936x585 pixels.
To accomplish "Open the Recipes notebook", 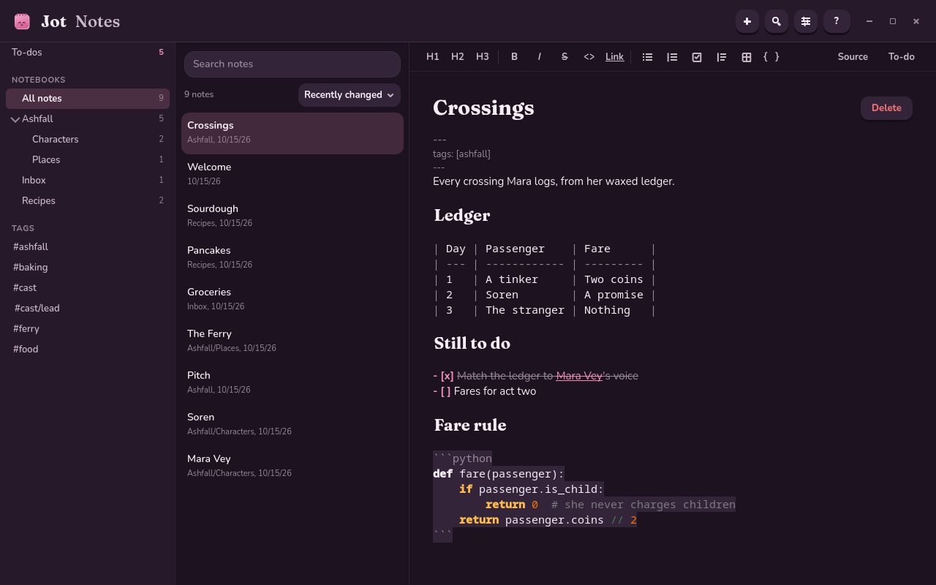I will [x=88, y=201].
